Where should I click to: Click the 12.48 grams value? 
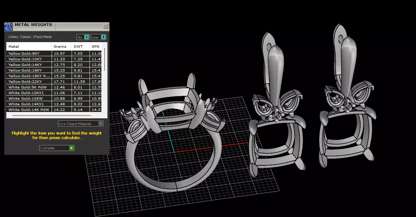point(59,104)
